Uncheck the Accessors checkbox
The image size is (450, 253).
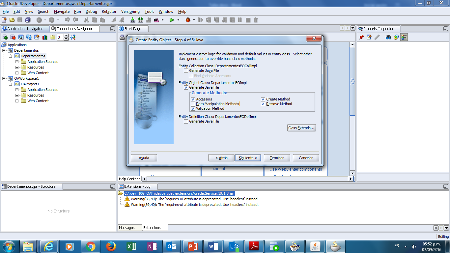193,99
